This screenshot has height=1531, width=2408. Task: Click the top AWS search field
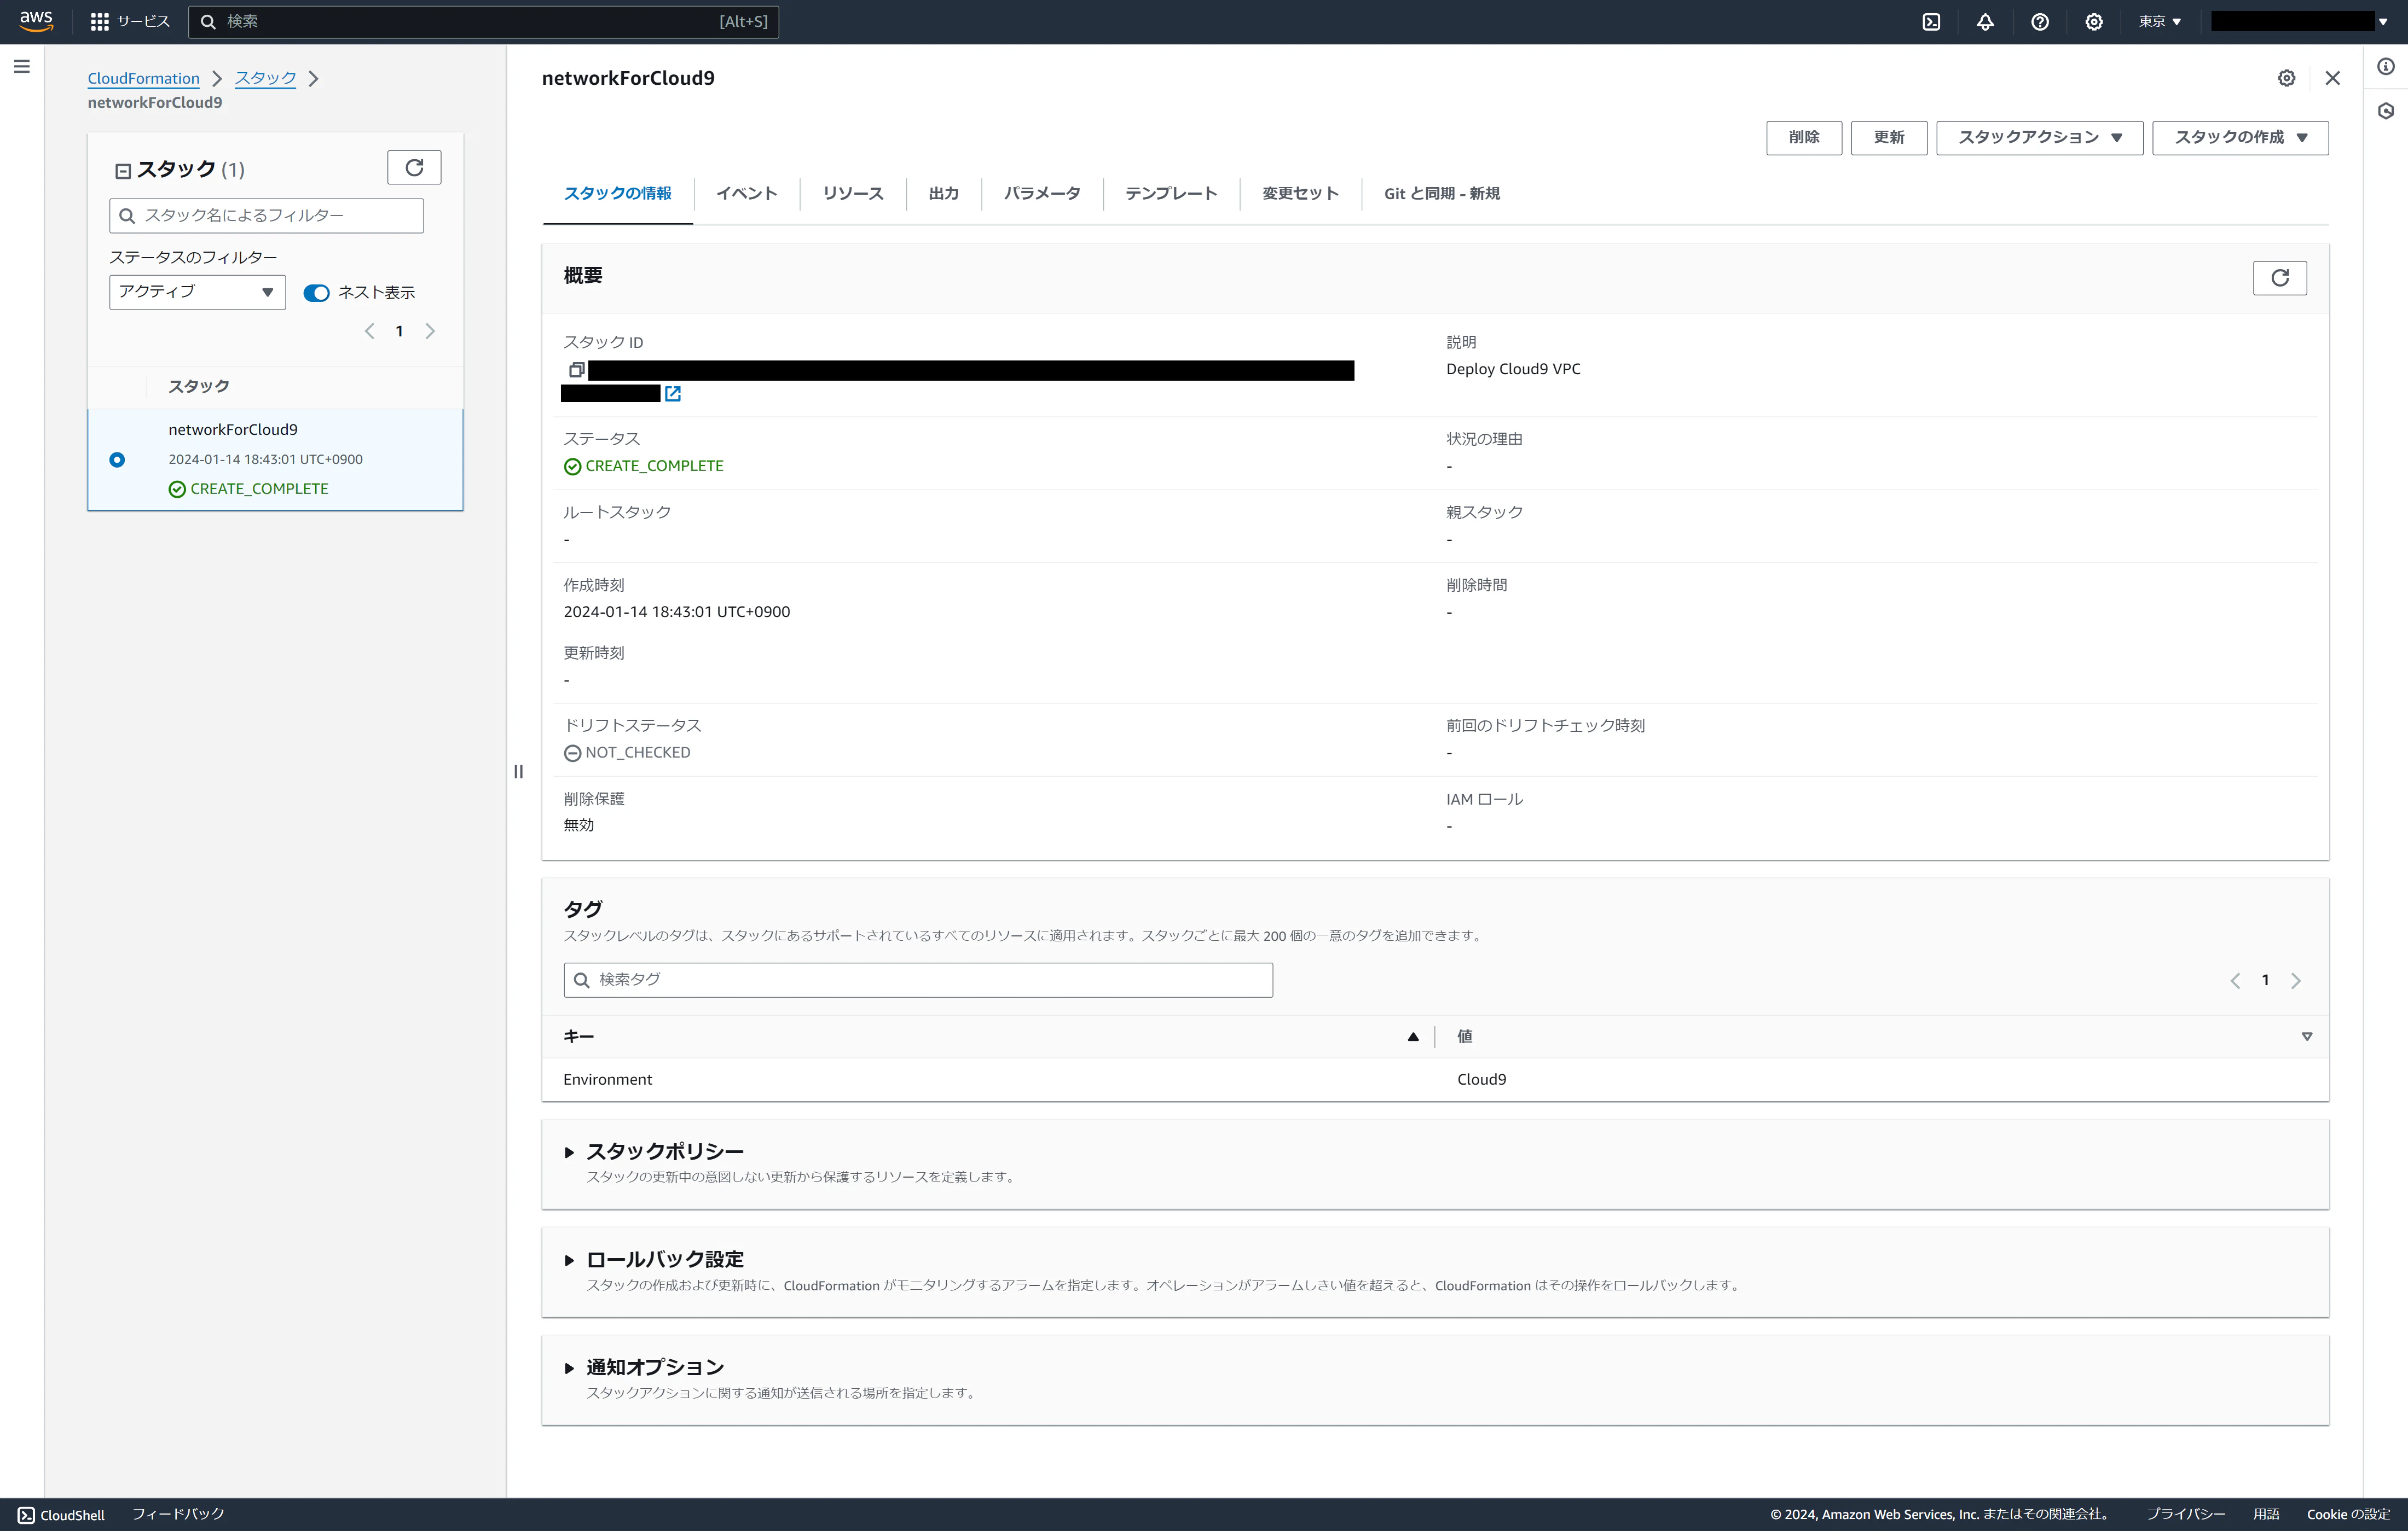tap(483, 22)
